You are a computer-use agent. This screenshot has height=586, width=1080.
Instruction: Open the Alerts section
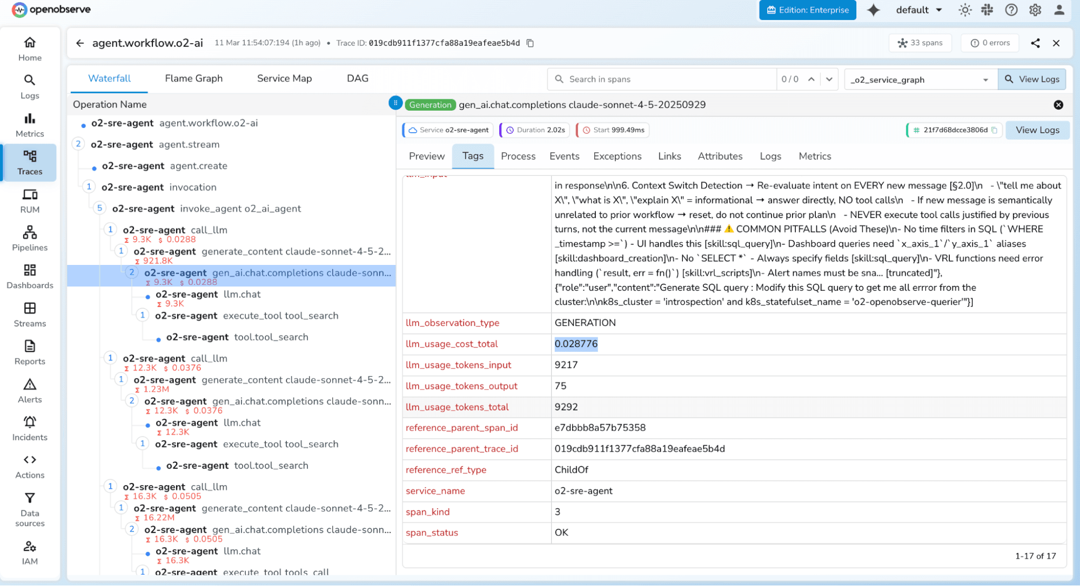pos(30,390)
